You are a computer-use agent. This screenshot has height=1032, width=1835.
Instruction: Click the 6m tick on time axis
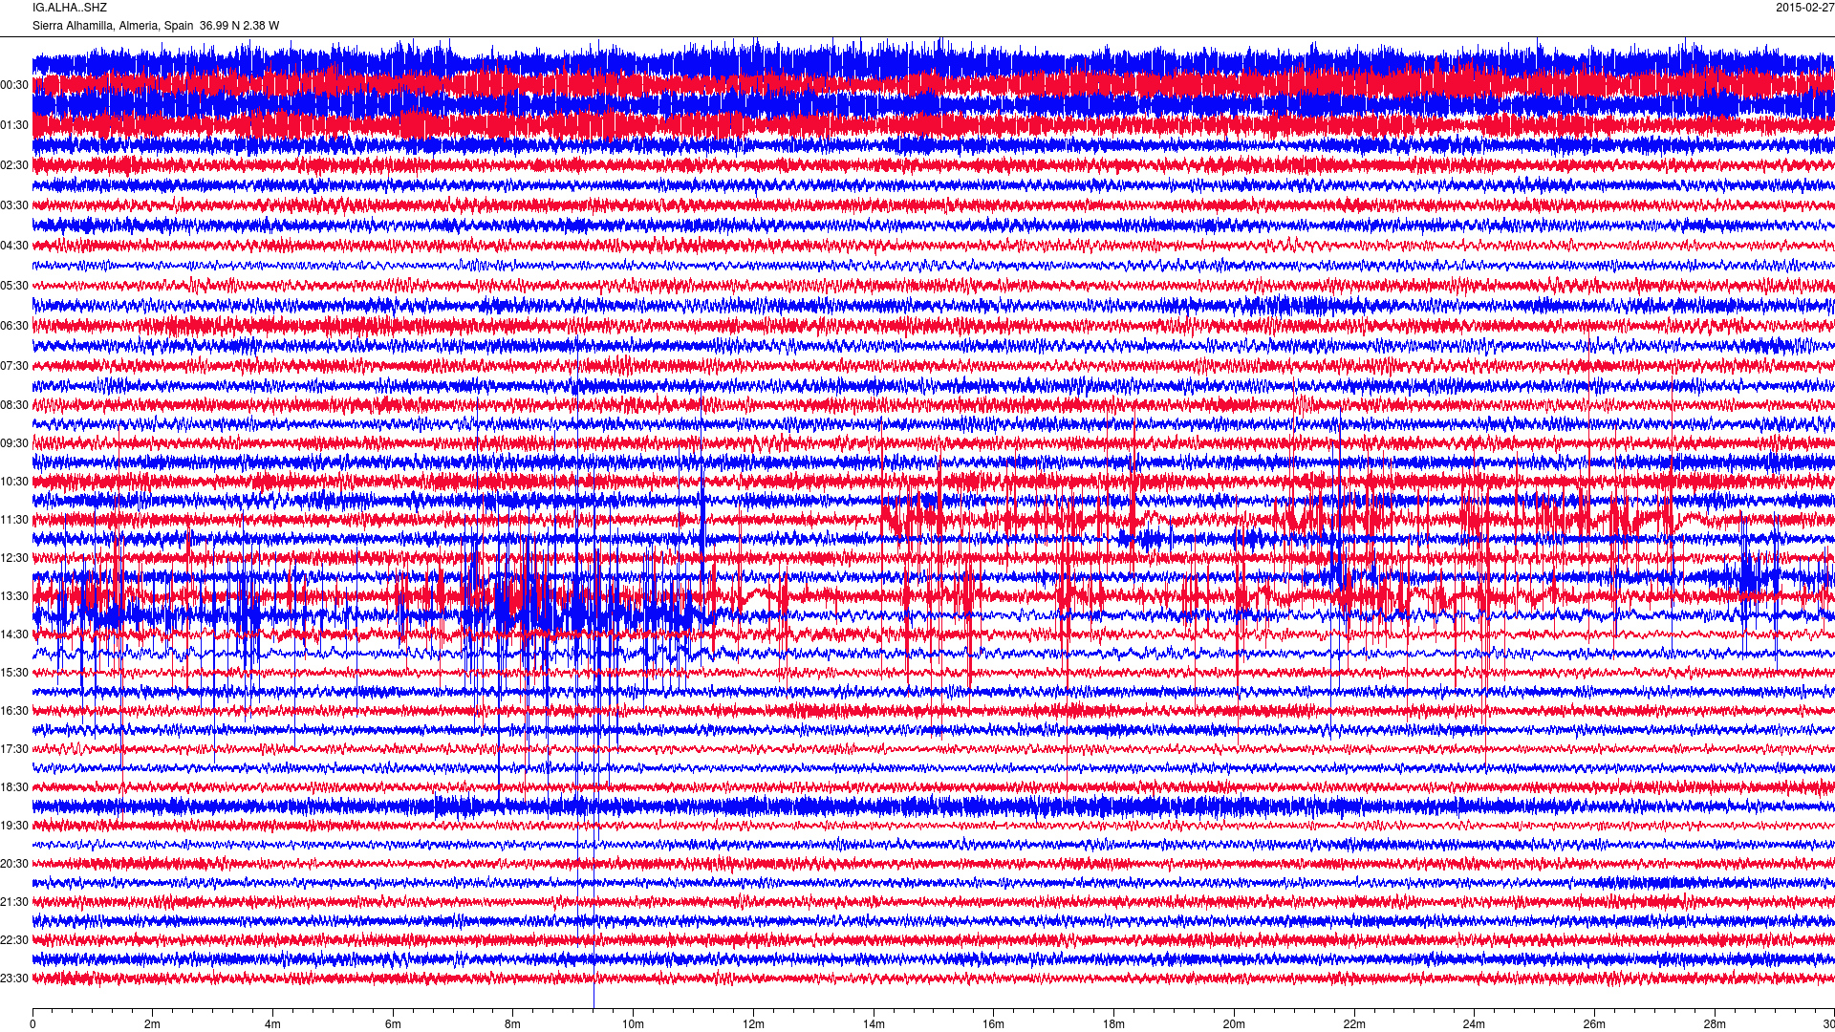click(393, 1024)
